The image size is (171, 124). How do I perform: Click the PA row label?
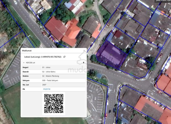point(24,89)
